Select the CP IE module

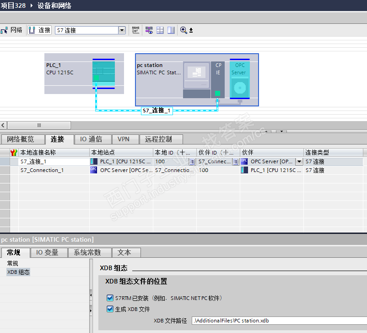coord(218,80)
